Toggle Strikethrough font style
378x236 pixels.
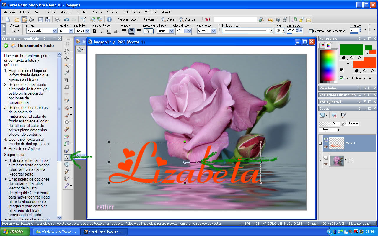coord(116,31)
